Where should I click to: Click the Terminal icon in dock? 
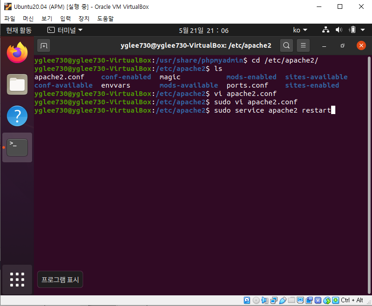[17, 147]
